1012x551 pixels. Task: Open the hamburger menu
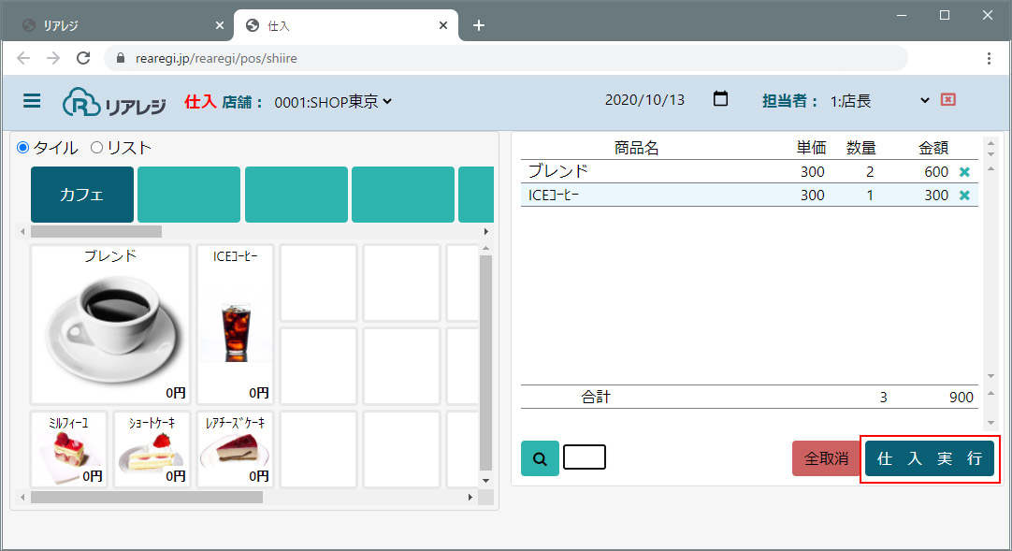32,101
